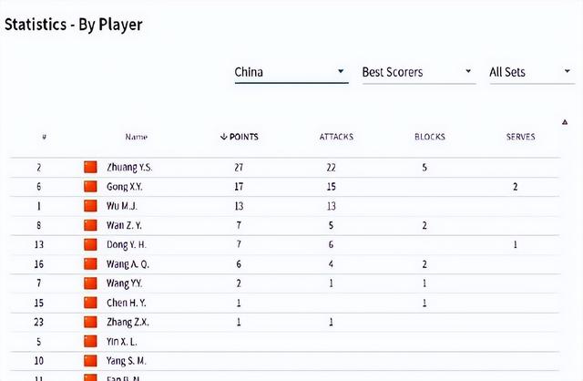Open player Zhang Z.X. row
Screen dimensions: 583x381
point(285,322)
